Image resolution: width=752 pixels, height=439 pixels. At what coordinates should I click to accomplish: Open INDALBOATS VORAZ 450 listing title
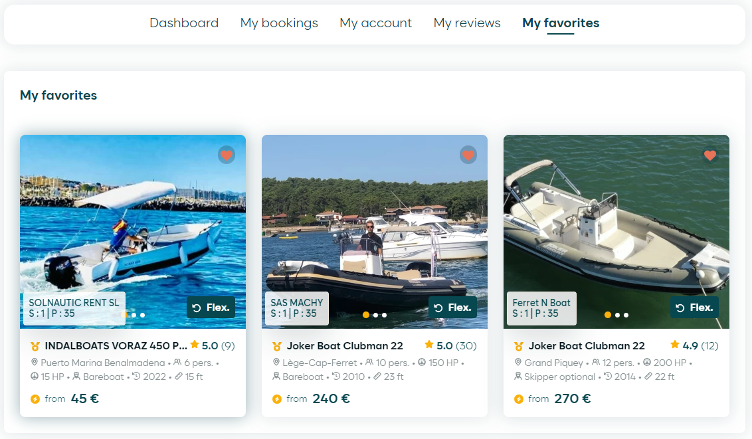(x=116, y=346)
